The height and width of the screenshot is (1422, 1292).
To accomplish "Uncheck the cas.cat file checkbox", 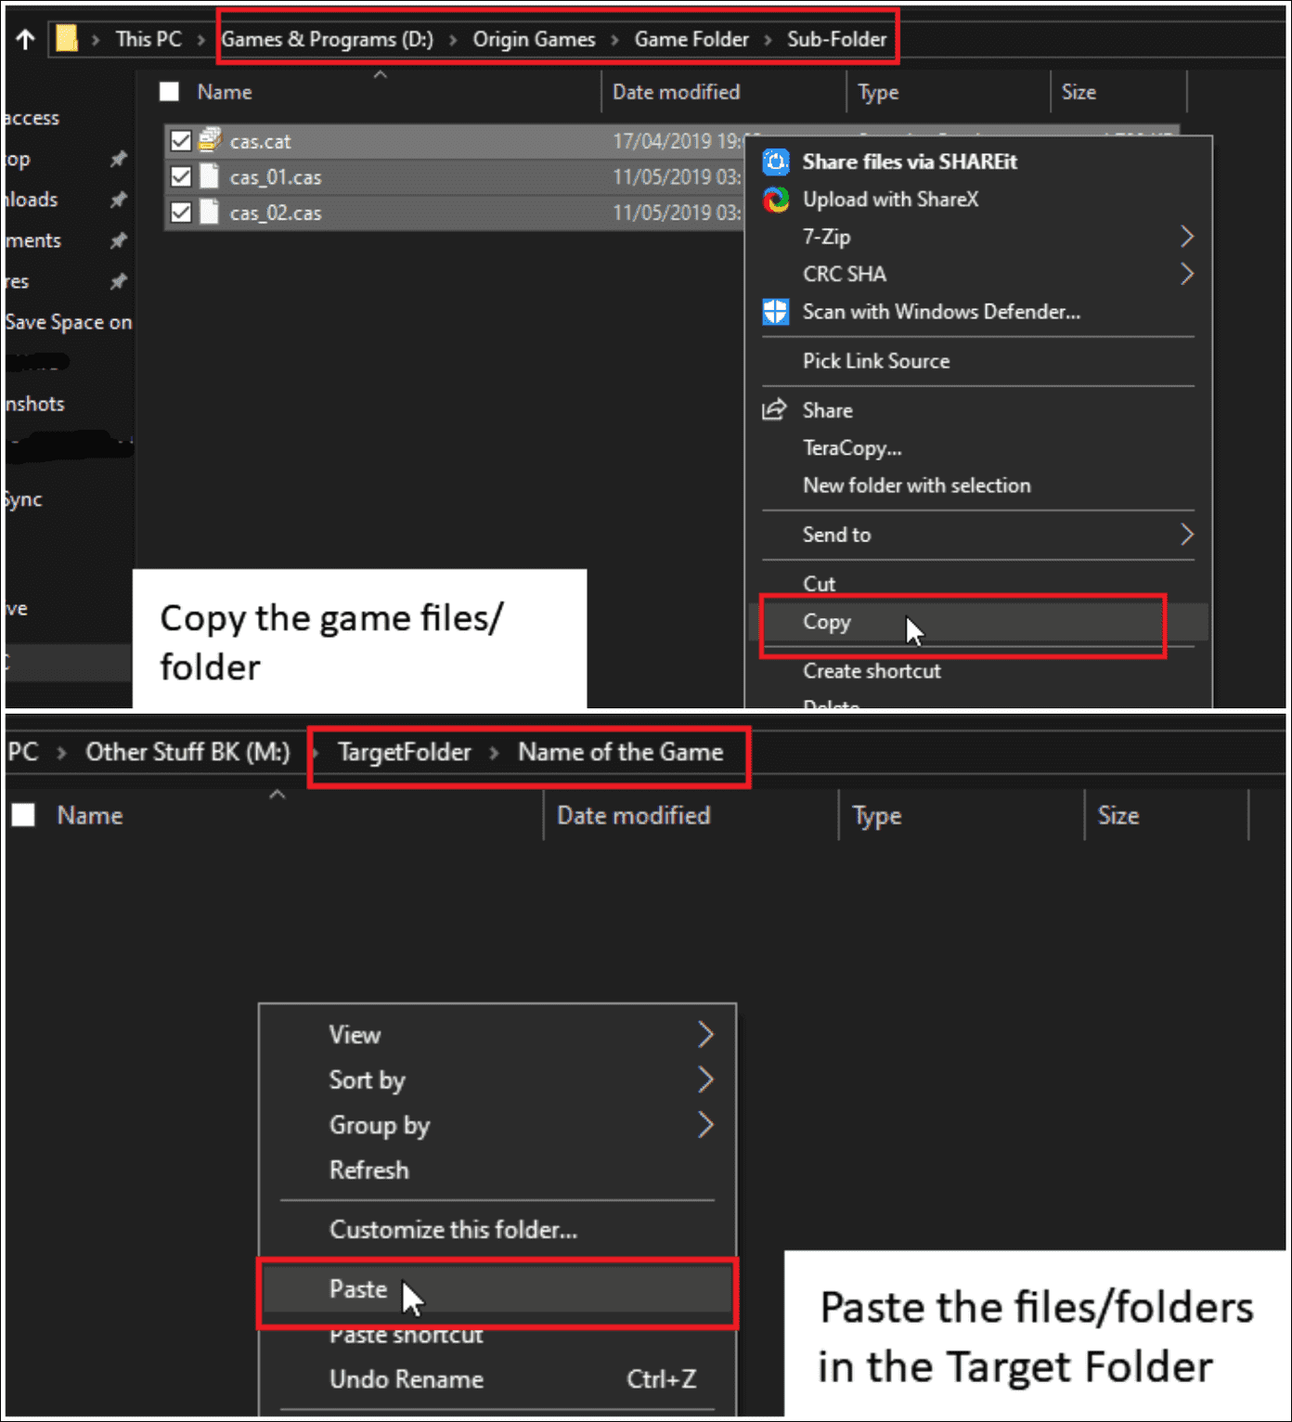I will point(181,141).
